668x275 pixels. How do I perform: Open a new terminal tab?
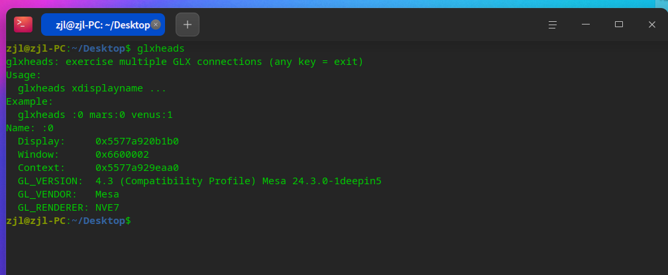(x=188, y=25)
